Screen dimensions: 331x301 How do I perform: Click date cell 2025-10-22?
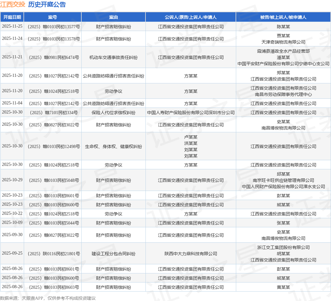click(x=12, y=214)
